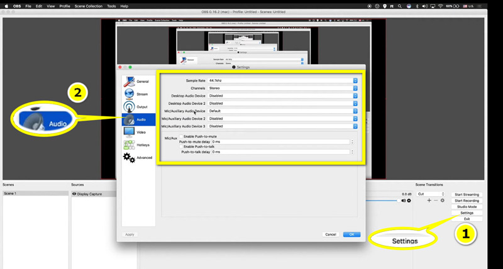Confirm settings with OK button
The image size is (503, 269).
pos(351,234)
